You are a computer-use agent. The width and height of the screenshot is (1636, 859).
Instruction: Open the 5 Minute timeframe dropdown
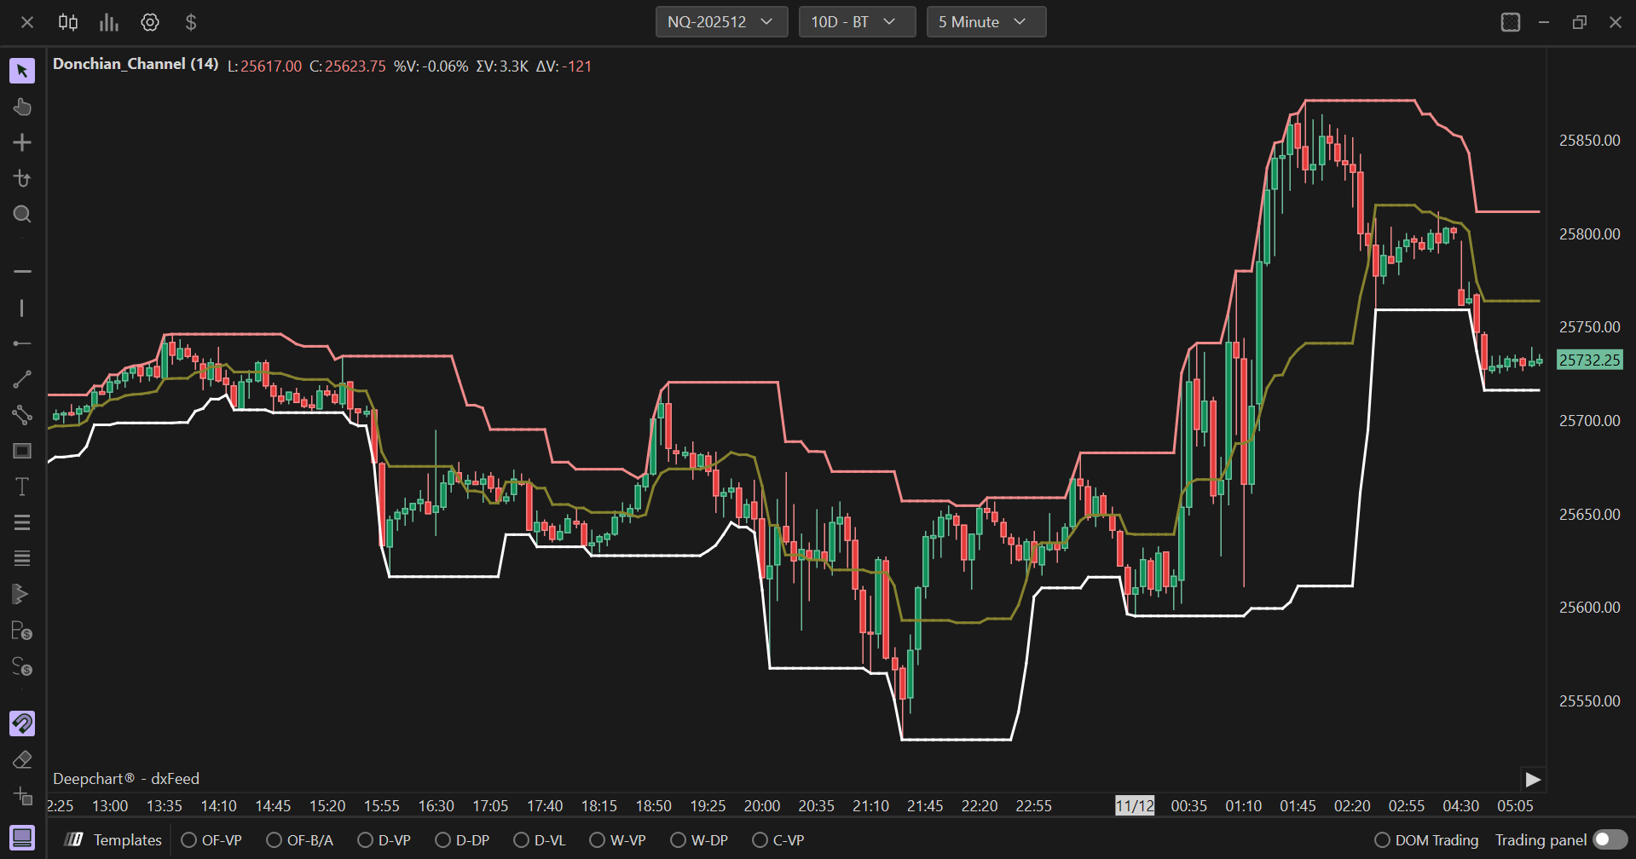(x=985, y=22)
